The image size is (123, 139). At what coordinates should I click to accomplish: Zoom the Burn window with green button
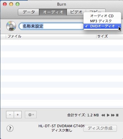18,4
